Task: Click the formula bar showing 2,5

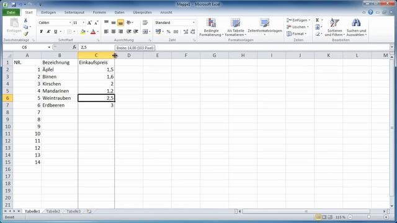Action: tap(234, 47)
